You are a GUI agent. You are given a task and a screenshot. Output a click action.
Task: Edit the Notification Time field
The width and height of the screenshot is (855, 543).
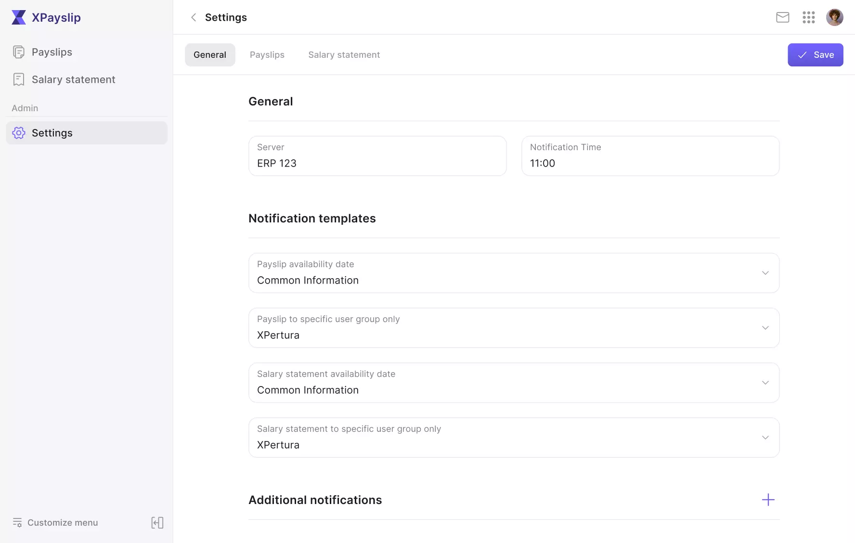[650, 156]
